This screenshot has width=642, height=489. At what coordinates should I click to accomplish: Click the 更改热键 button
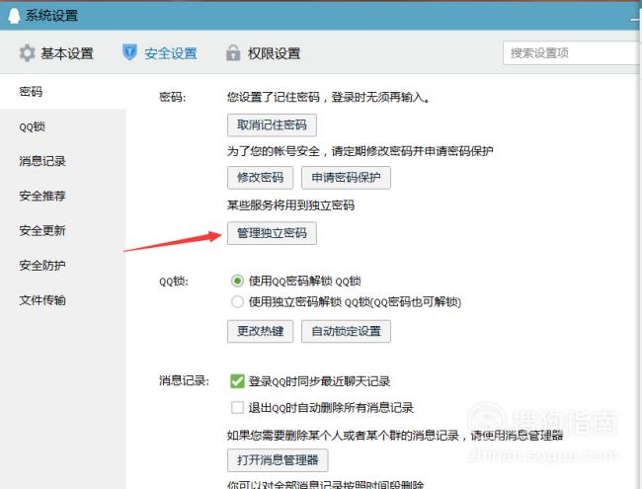pos(261,331)
